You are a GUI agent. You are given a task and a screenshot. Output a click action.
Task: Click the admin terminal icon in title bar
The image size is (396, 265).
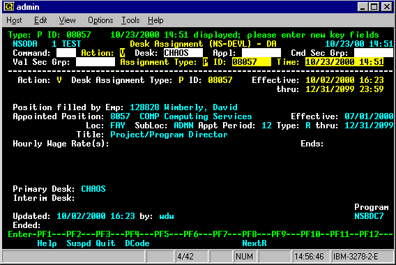pos(9,7)
